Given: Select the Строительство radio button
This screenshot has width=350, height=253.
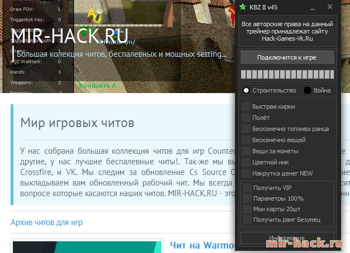Looking at the screenshot, I should click(246, 90).
